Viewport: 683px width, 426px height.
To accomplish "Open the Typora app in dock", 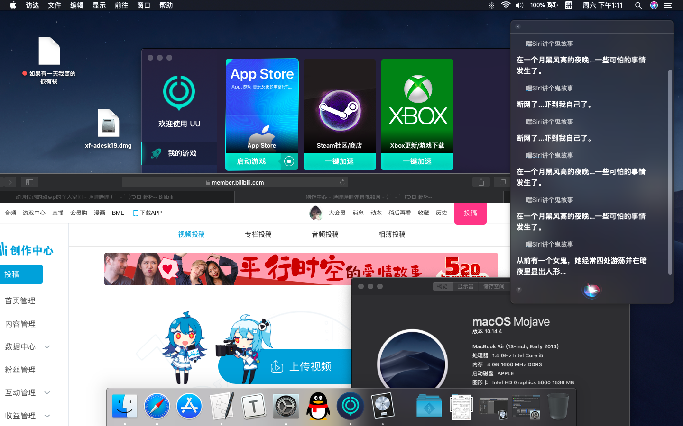I will coord(254,406).
